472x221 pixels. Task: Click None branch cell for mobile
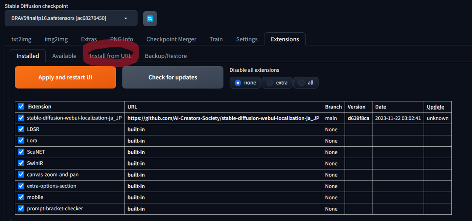pos(333,197)
